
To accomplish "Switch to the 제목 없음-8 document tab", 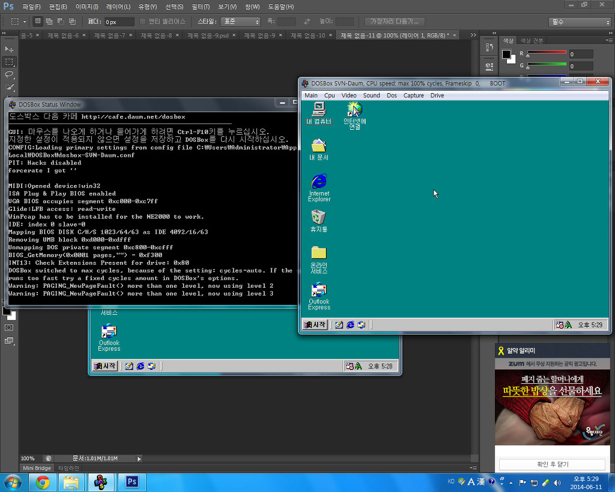I will [x=156, y=35].
